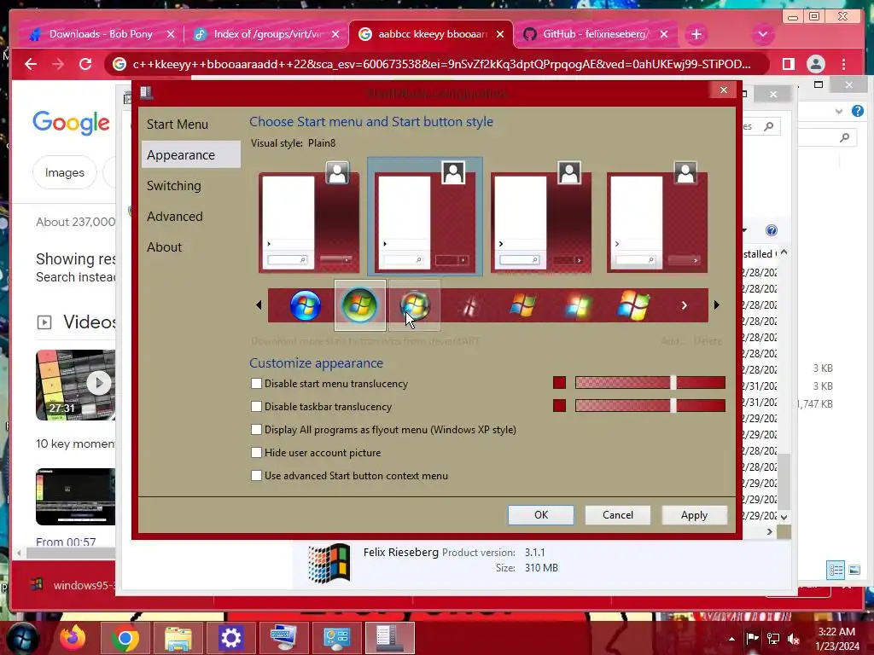Enable Use advanced Start button context menu
This screenshot has width=874, height=655.
[256, 476]
